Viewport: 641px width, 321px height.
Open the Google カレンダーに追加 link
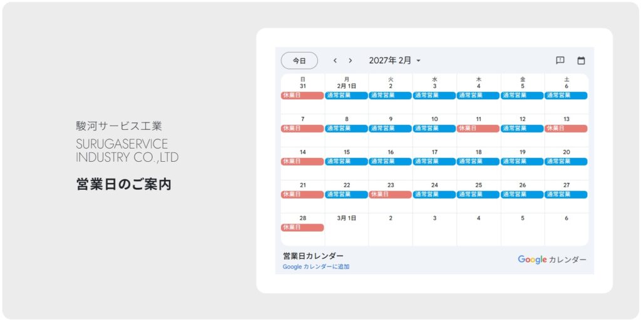[315, 267]
